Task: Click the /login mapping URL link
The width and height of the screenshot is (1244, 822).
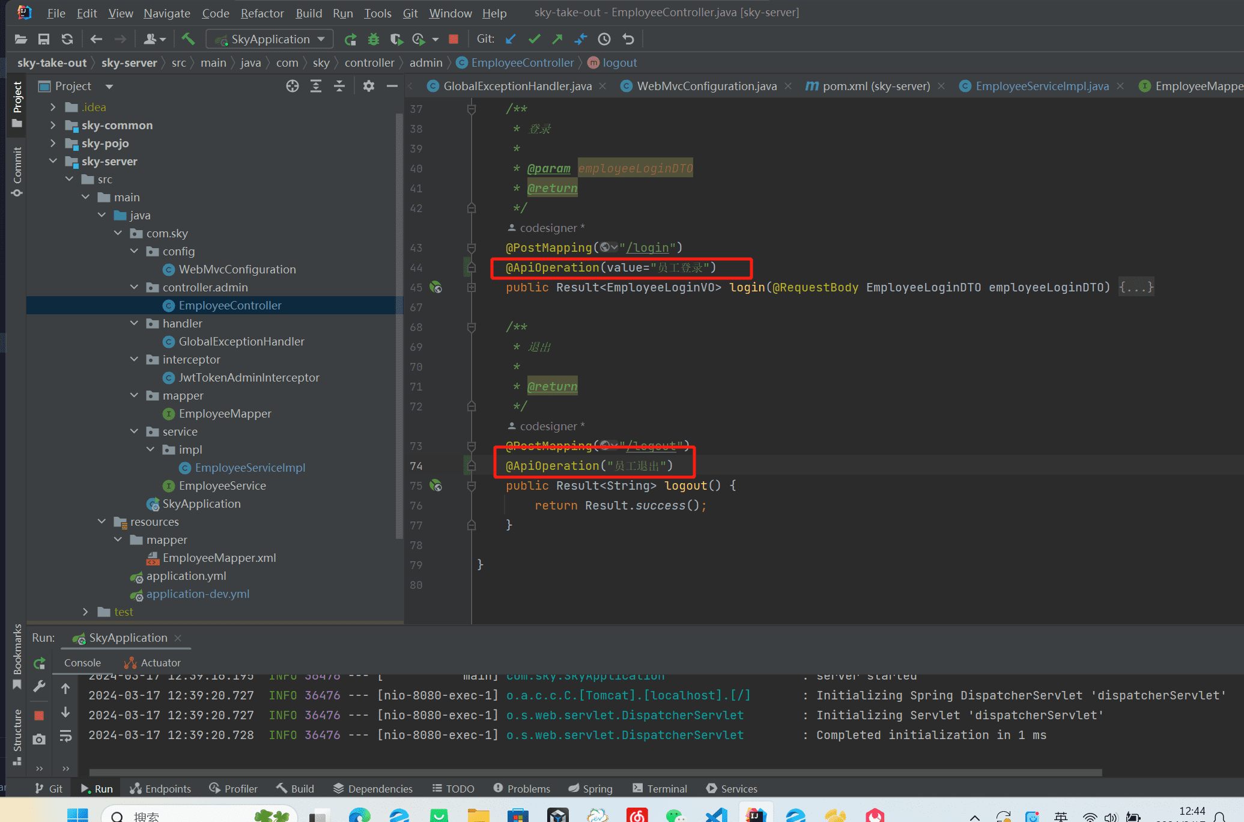Action: pos(648,248)
